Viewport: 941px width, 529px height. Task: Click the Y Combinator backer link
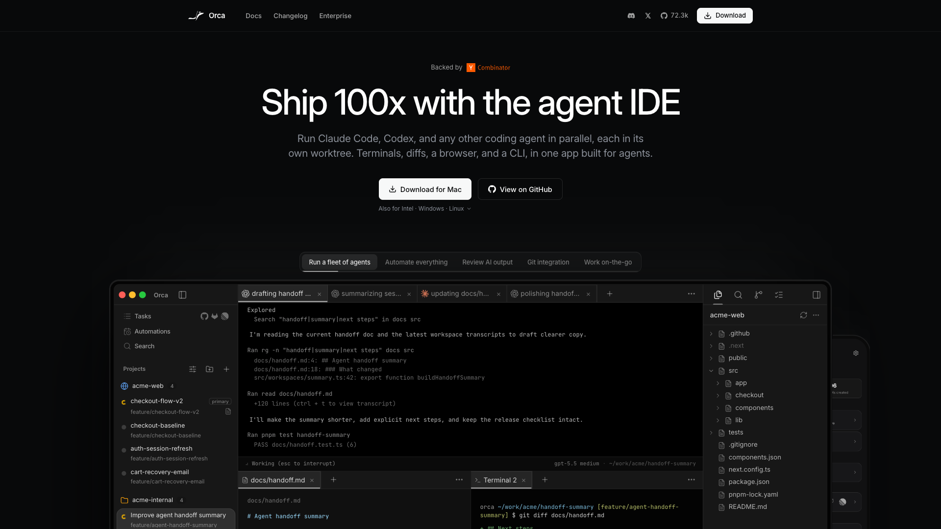point(488,68)
